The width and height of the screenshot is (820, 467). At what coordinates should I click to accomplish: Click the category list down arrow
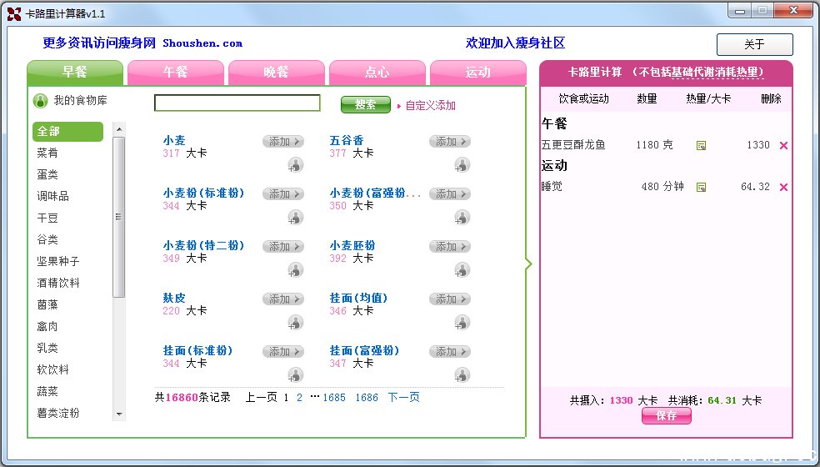pos(119,414)
